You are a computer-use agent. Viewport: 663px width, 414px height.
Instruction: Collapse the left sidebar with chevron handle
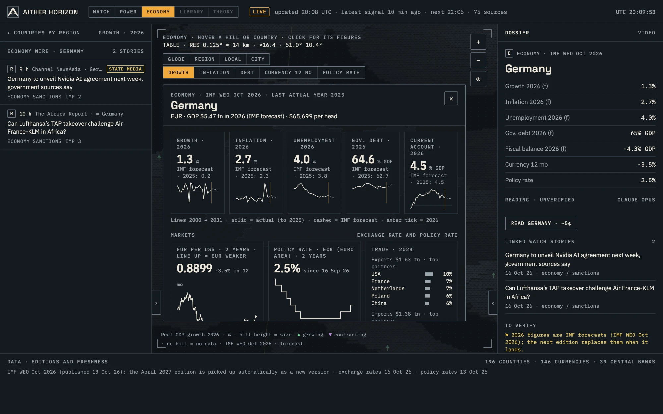click(x=156, y=303)
